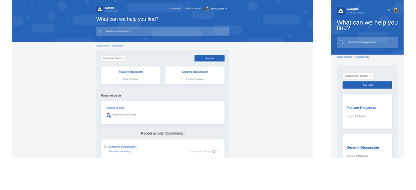The width and height of the screenshot is (416, 190).
Task: Click the user avatar in mobile header
Action: tap(395, 10)
